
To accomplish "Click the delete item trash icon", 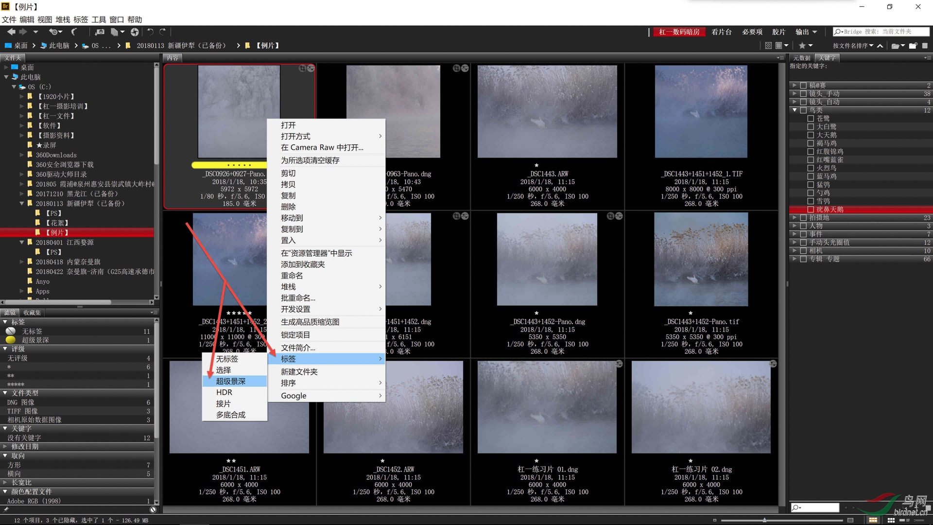I will click(x=925, y=46).
